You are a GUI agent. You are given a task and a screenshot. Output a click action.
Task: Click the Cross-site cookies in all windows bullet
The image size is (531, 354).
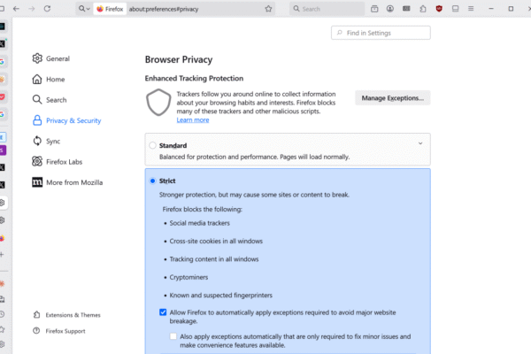pyautogui.click(x=216, y=242)
